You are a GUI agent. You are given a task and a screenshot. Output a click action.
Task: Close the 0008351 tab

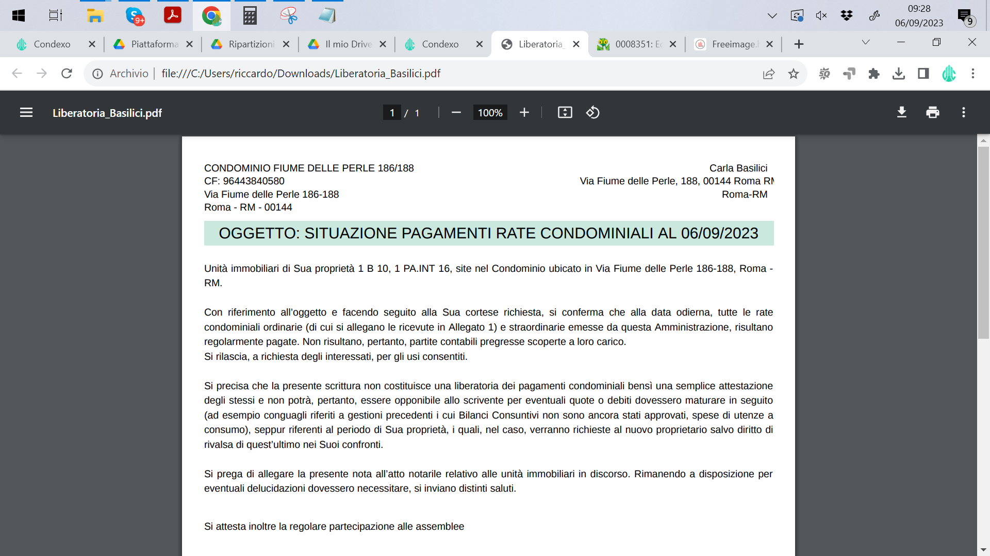point(673,44)
